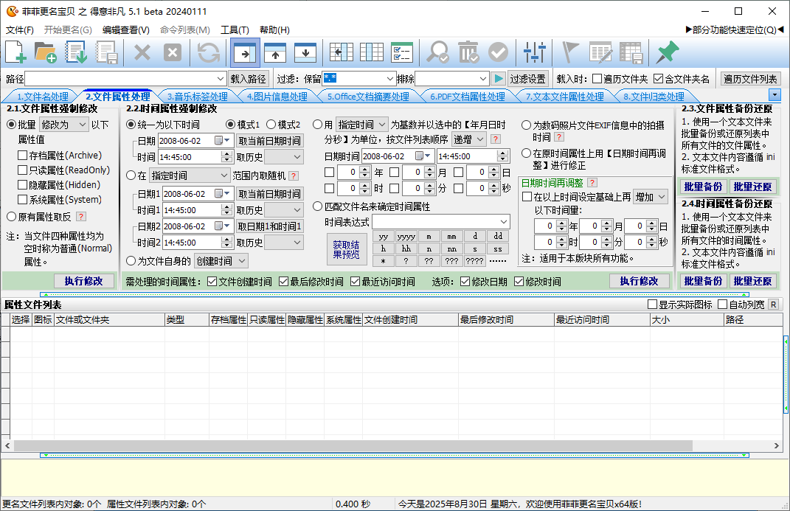The width and height of the screenshot is (790, 511).
Task: Click the equalizer sliders settings icon
Action: tap(533, 52)
